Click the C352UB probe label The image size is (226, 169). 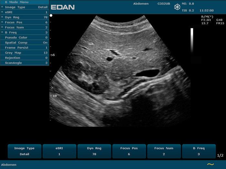click(x=164, y=4)
